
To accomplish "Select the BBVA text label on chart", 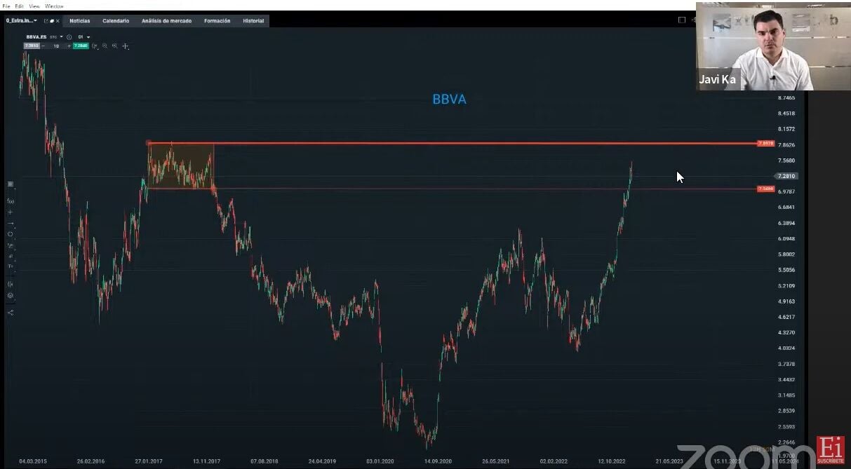I will [449, 100].
